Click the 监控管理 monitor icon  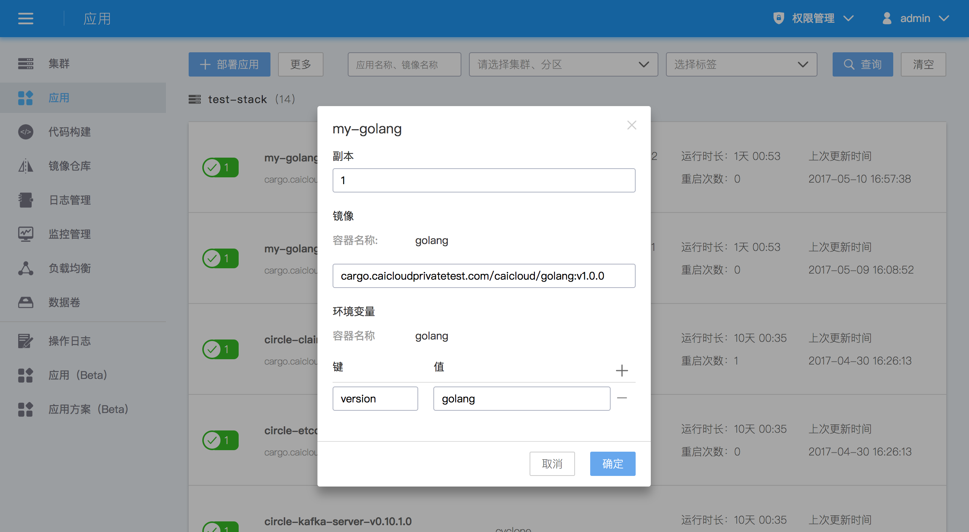[x=25, y=234]
